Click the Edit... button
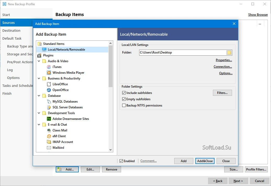 click(x=90, y=169)
